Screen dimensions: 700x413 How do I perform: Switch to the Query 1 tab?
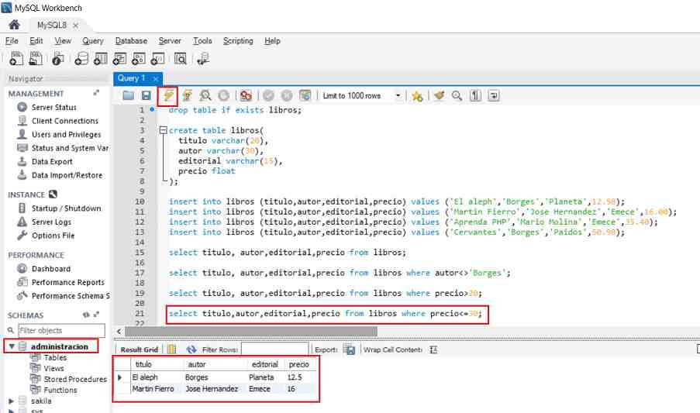(x=131, y=78)
